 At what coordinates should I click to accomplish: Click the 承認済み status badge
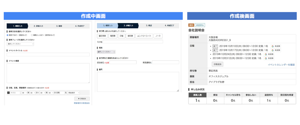[x=200, y=25]
